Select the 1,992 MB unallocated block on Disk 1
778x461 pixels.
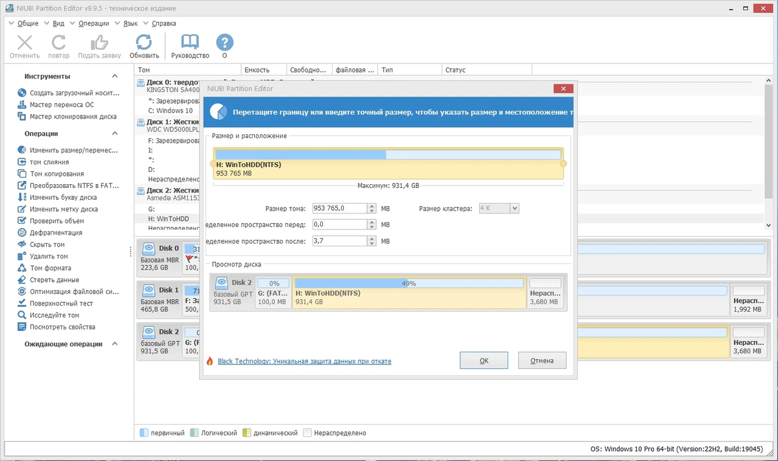(x=748, y=300)
